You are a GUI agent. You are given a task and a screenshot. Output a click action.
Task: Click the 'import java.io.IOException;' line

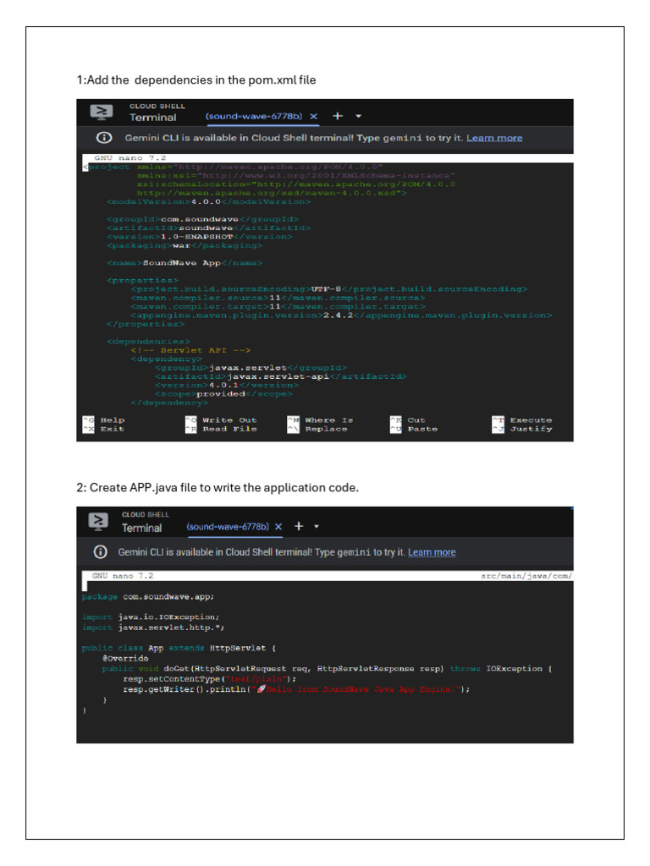pyautogui.click(x=151, y=617)
